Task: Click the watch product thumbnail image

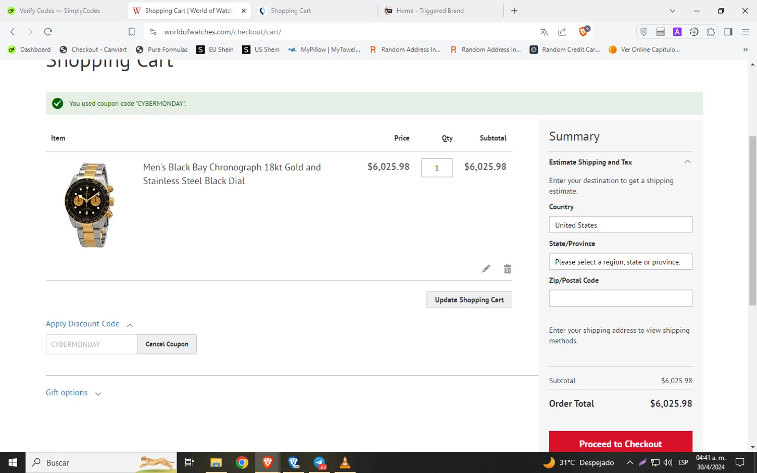Action: click(x=89, y=205)
